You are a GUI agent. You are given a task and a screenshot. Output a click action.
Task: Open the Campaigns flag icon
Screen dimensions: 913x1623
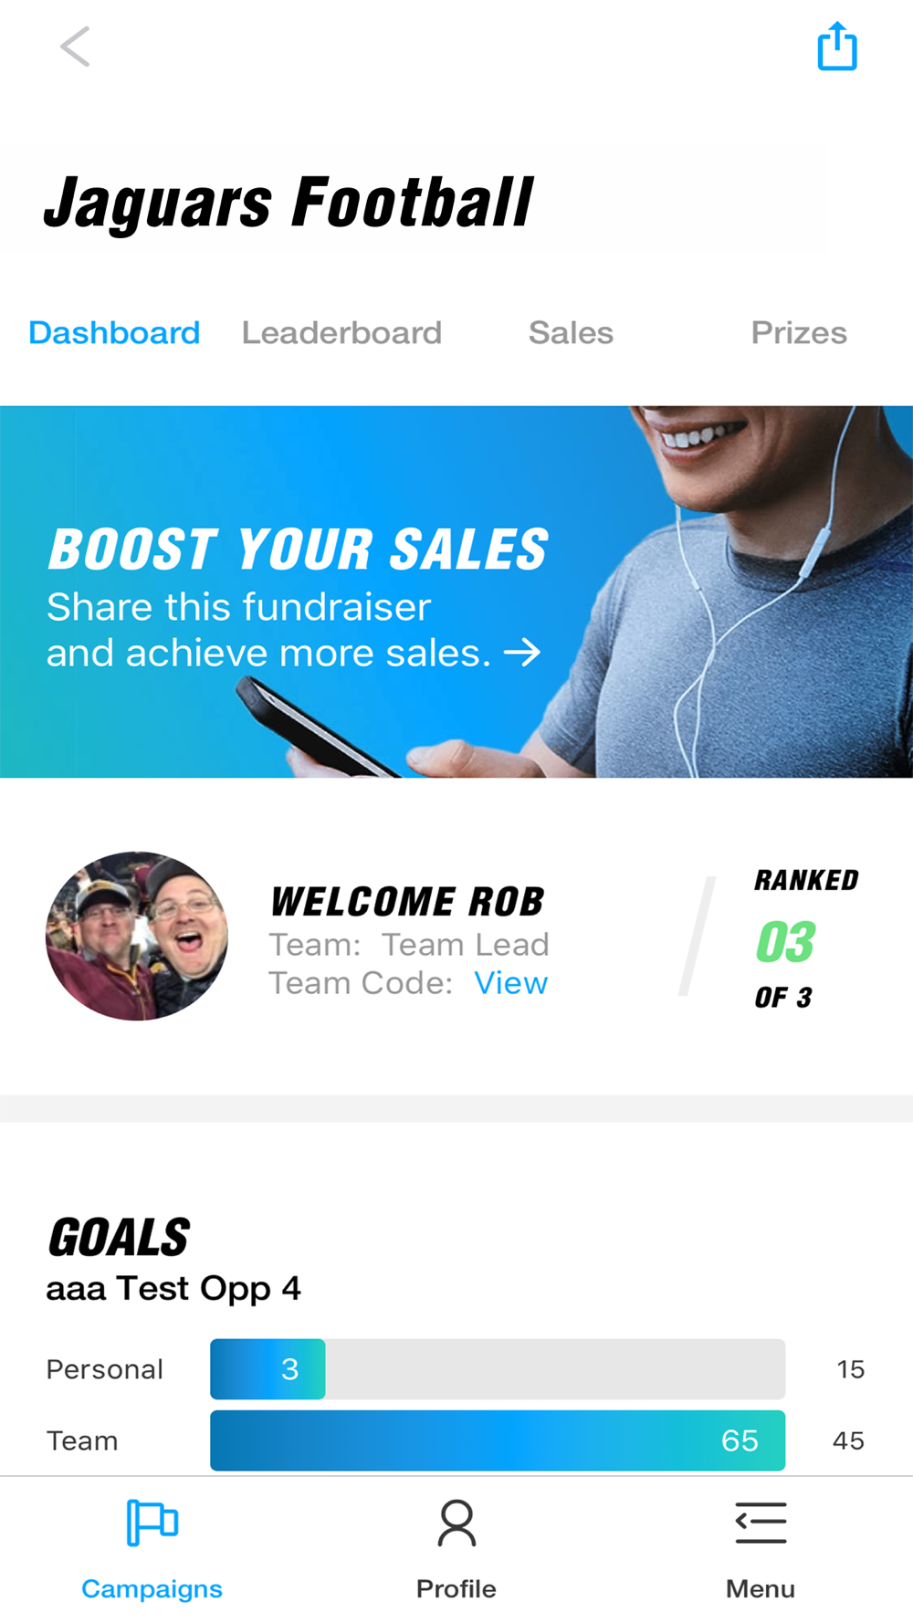152,1523
